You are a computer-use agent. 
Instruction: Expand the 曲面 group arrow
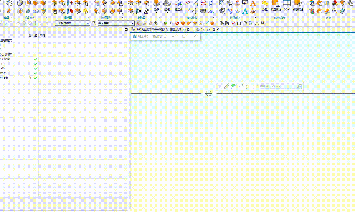[12, 18]
